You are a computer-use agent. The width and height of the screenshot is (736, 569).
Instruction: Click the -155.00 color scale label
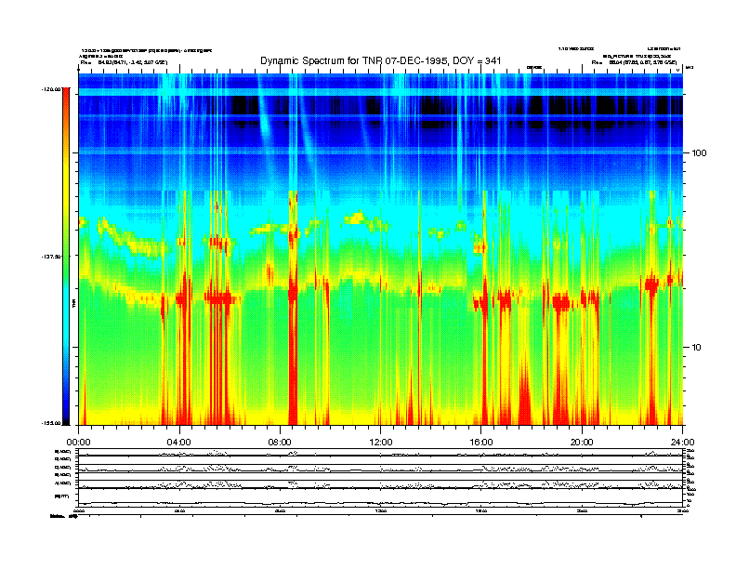(51, 423)
